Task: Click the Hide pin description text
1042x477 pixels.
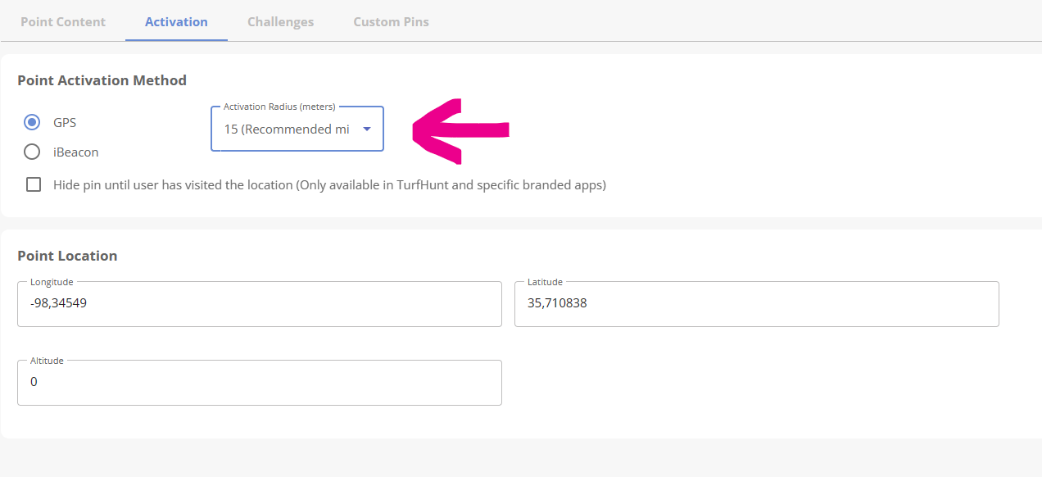Action: pos(329,184)
